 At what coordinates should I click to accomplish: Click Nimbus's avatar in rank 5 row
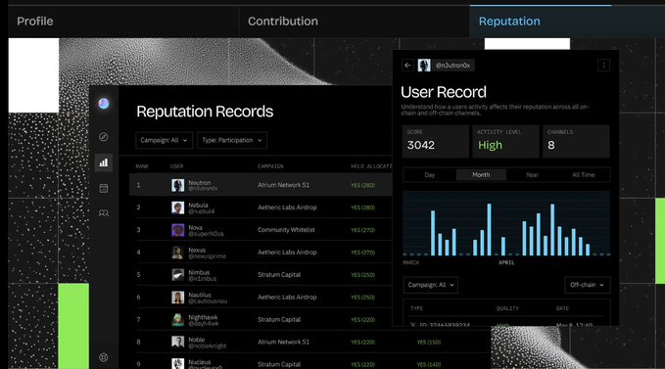pos(177,275)
